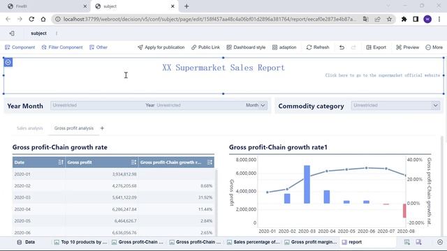Switch to the FineBI browser tab
Image resolution: width=447 pixels, height=251 pixels.
(x=45, y=6)
